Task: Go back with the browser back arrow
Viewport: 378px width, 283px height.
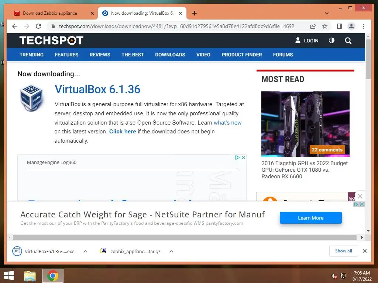Action: click(15, 26)
